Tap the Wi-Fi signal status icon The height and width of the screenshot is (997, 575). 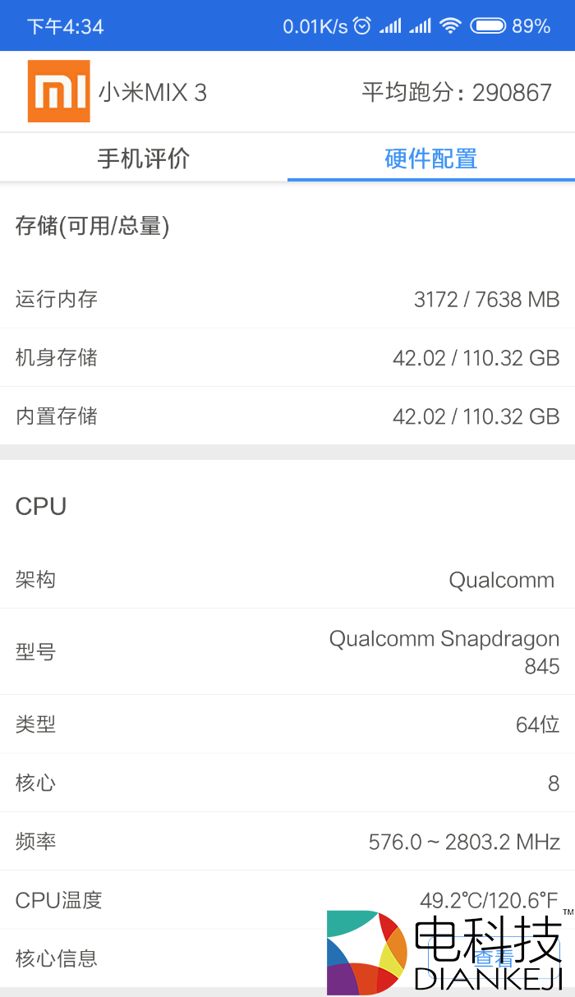449,26
